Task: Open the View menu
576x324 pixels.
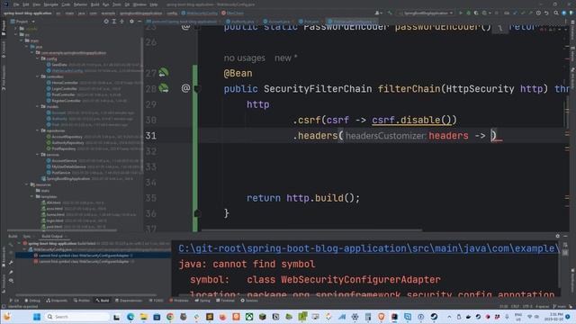Action: point(36,4)
